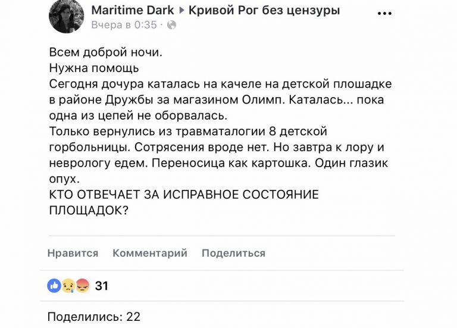457x328 pixels.
Task: Open the Поделились: 22 shares list
Action: coord(94,317)
